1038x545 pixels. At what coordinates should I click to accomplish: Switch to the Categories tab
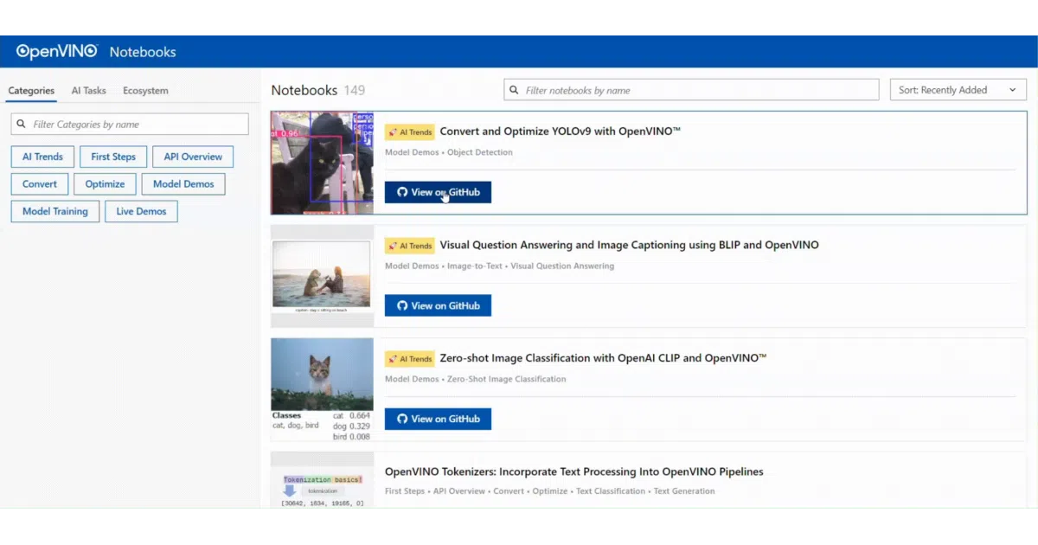click(x=31, y=91)
